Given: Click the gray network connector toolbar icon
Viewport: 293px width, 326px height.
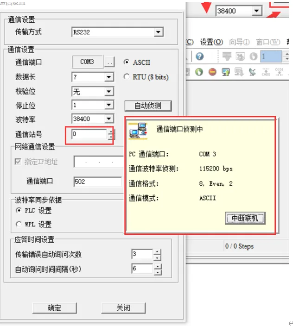Looking at the screenshot, I should click(227, 56).
